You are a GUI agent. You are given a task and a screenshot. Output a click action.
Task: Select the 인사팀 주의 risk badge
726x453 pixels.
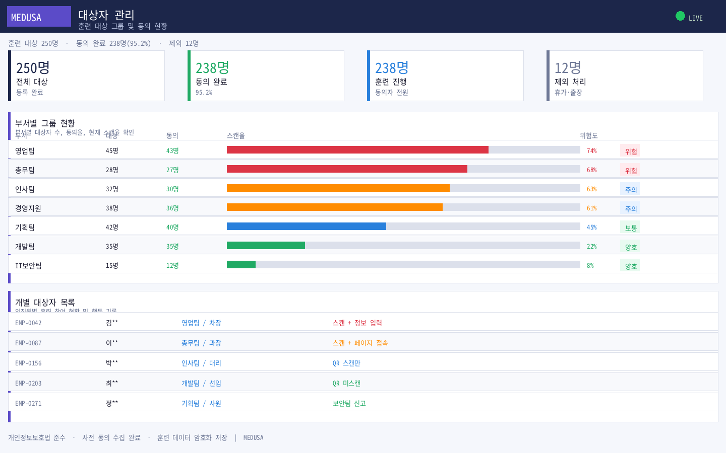(630, 189)
